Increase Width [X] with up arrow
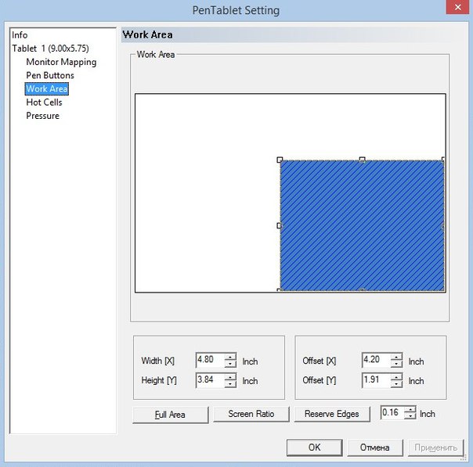The height and width of the screenshot is (467, 473). pos(230,357)
